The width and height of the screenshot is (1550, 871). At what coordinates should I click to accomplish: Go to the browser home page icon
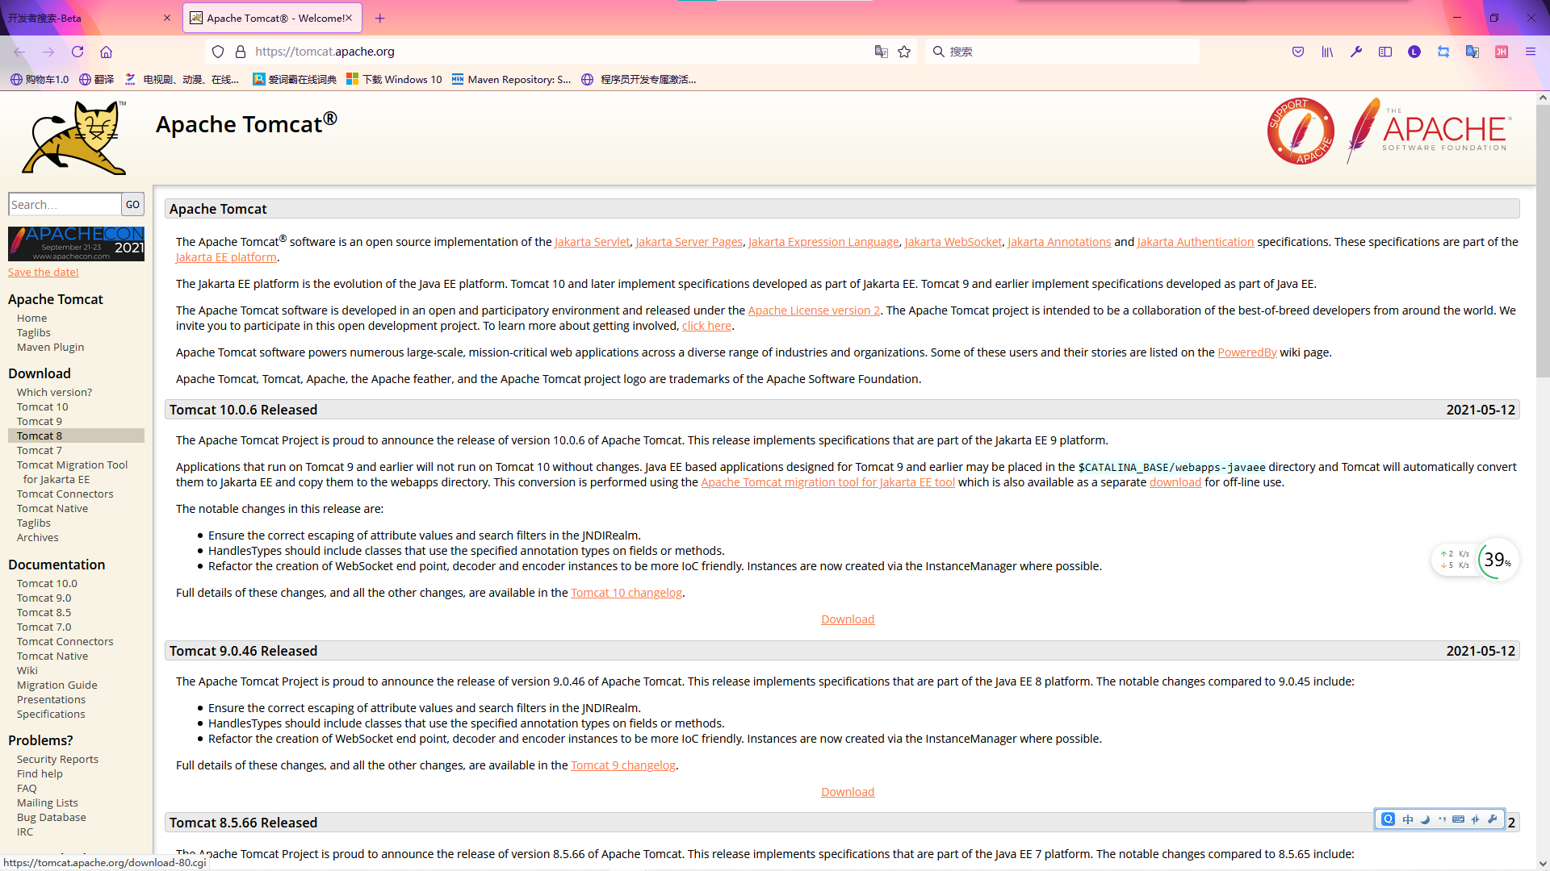click(x=106, y=52)
